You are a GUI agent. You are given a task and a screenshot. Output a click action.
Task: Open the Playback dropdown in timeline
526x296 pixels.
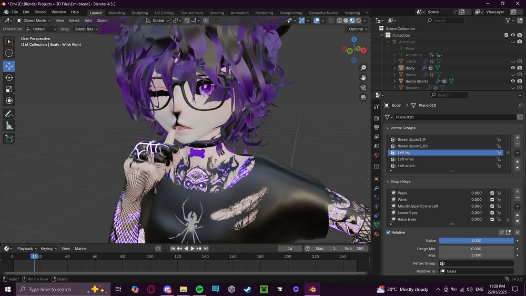pos(27,248)
